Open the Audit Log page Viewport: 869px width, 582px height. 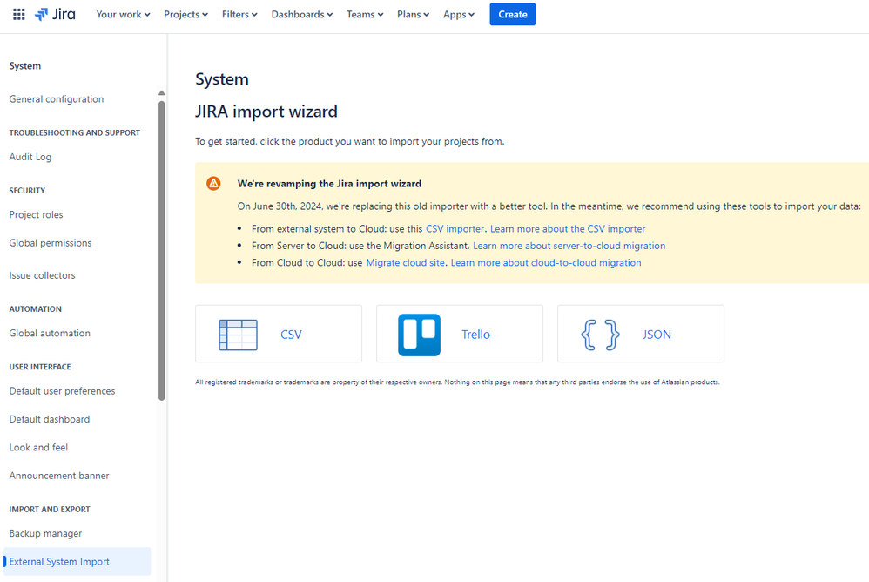(30, 157)
